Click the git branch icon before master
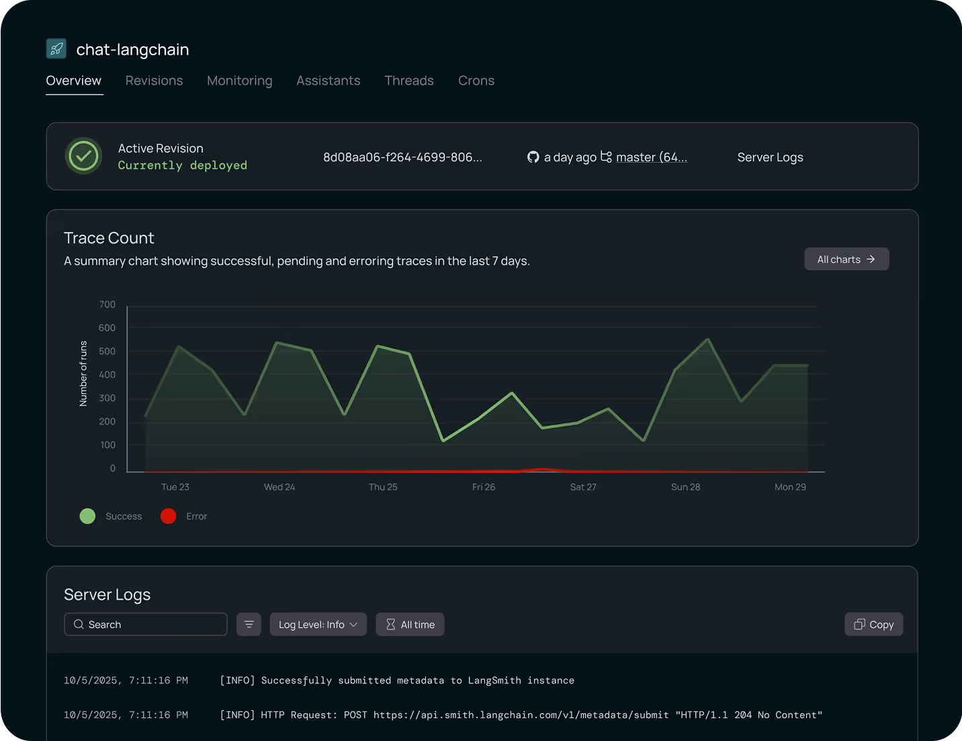 606,157
